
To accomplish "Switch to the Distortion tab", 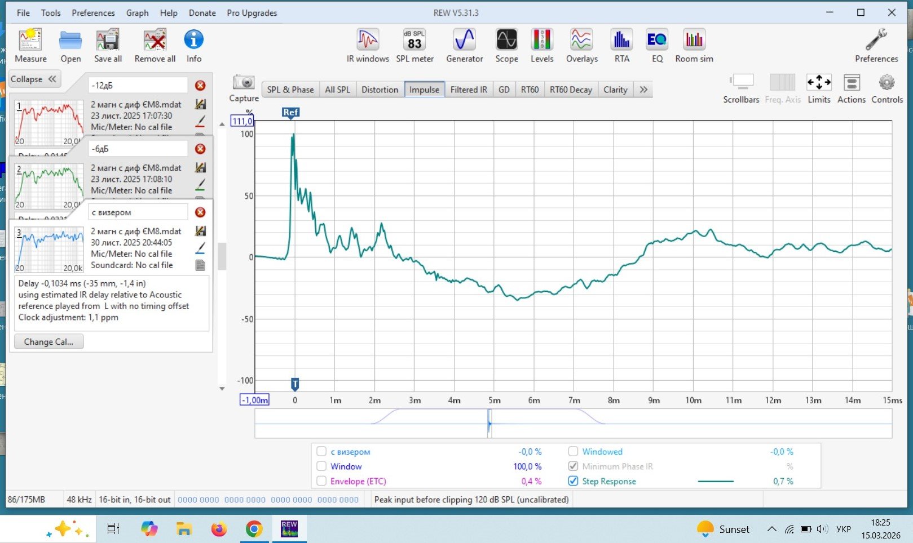I will point(380,90).
